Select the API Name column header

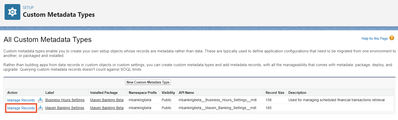(186, 93)
